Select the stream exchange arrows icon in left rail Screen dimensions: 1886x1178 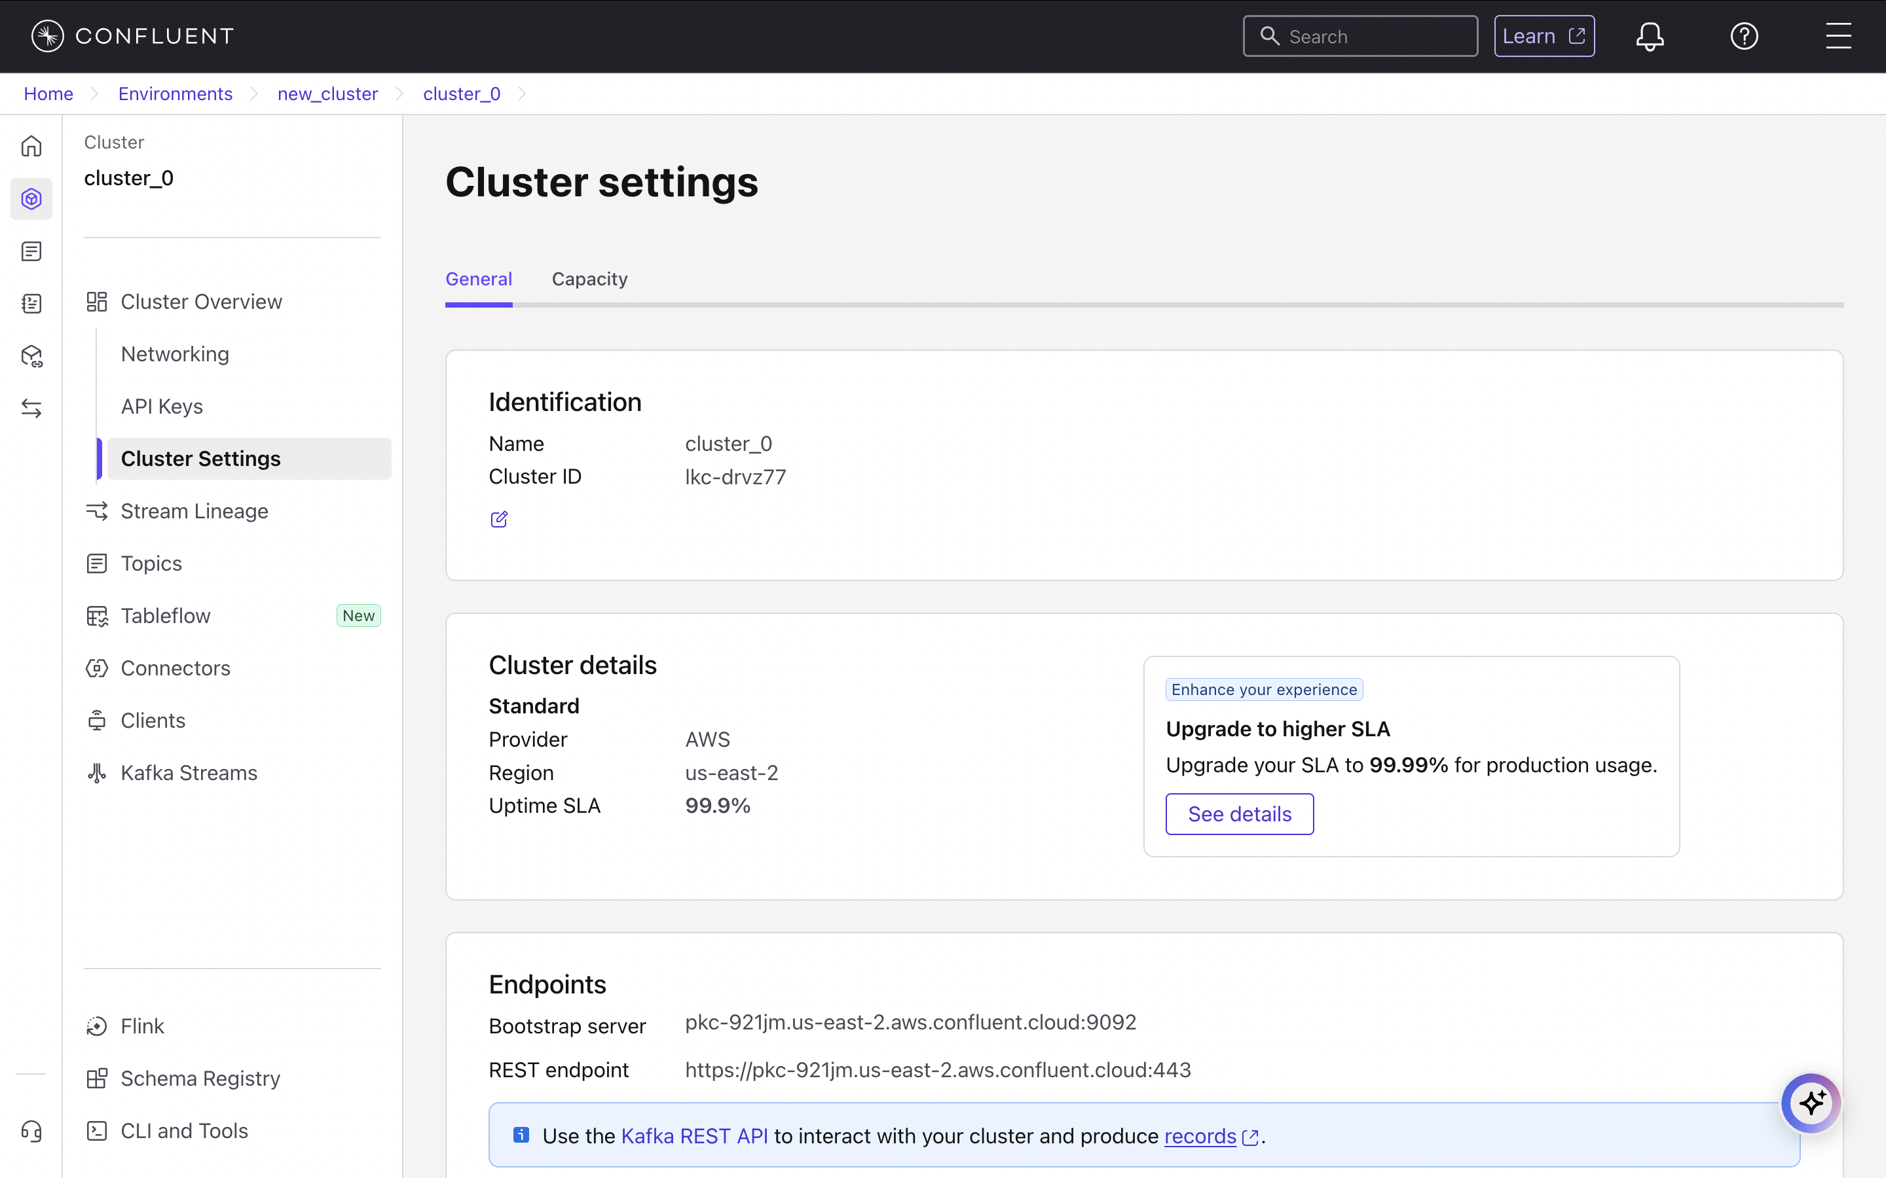point(31,408)
